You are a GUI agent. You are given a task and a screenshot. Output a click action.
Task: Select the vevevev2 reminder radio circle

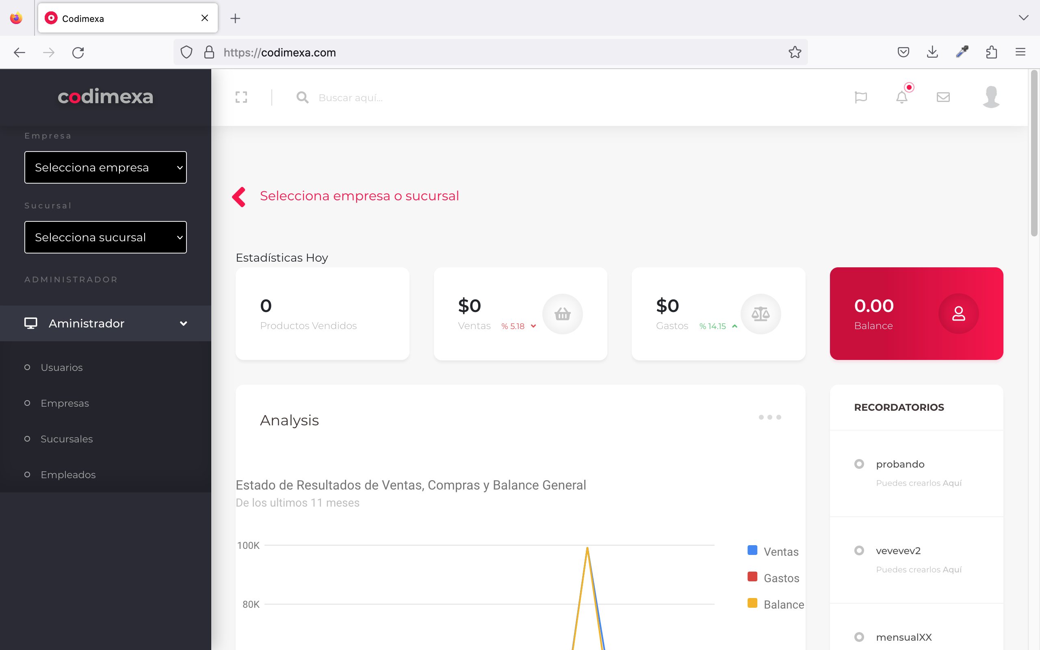[859, 550]
